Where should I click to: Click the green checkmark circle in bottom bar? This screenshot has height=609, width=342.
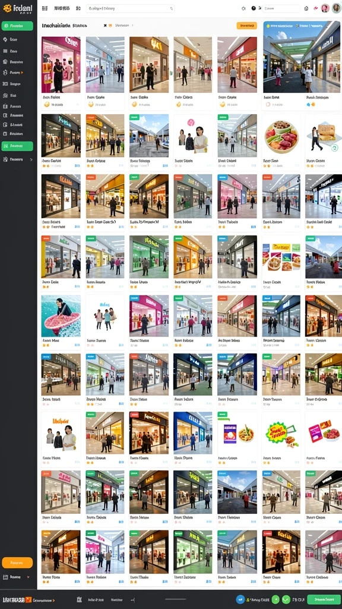click(x=286, y=599)
